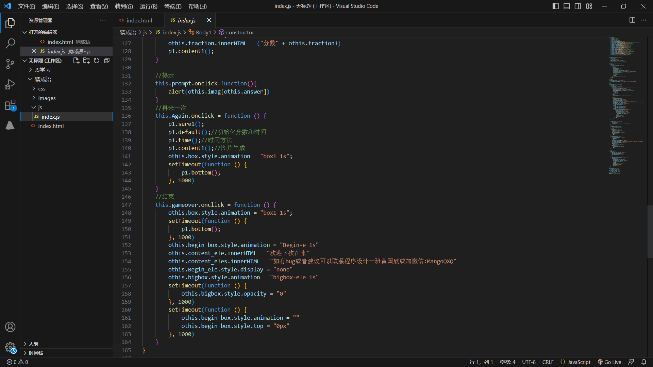Click the code minimap overview
Image resolution: width=653 pixels, height=367 pixels.
627,105
